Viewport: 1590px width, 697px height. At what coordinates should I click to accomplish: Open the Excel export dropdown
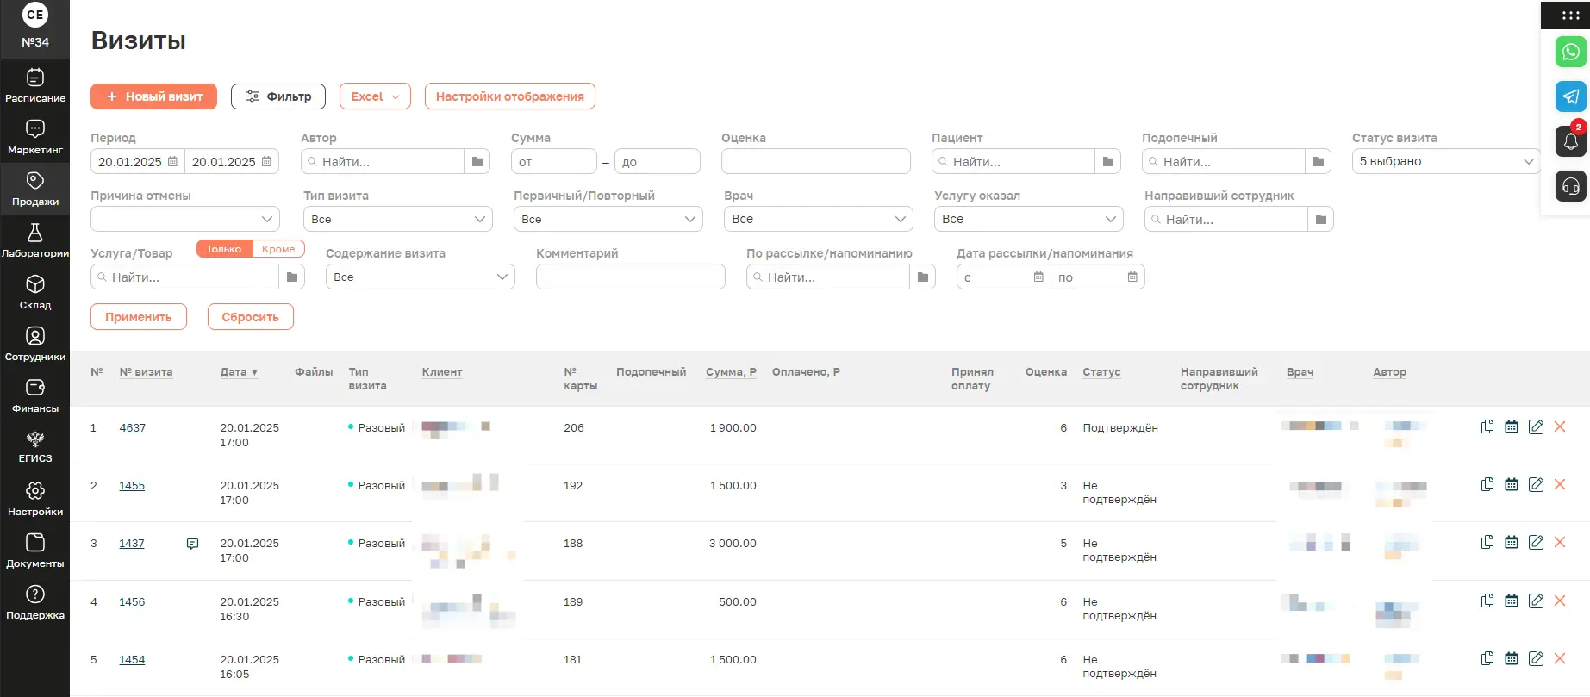coord(375,96)
